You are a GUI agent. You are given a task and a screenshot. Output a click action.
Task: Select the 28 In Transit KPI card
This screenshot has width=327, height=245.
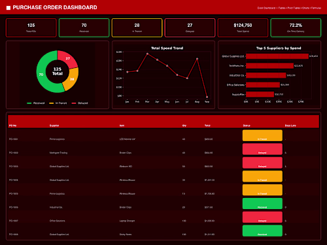[137, 27]
